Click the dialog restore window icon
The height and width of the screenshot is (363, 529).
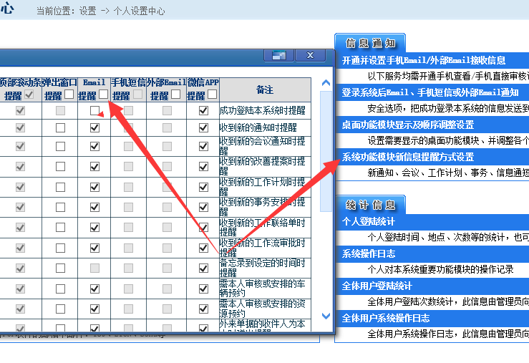pos(279,56)
